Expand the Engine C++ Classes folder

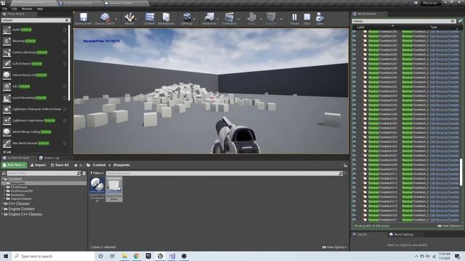pos(2,215)
